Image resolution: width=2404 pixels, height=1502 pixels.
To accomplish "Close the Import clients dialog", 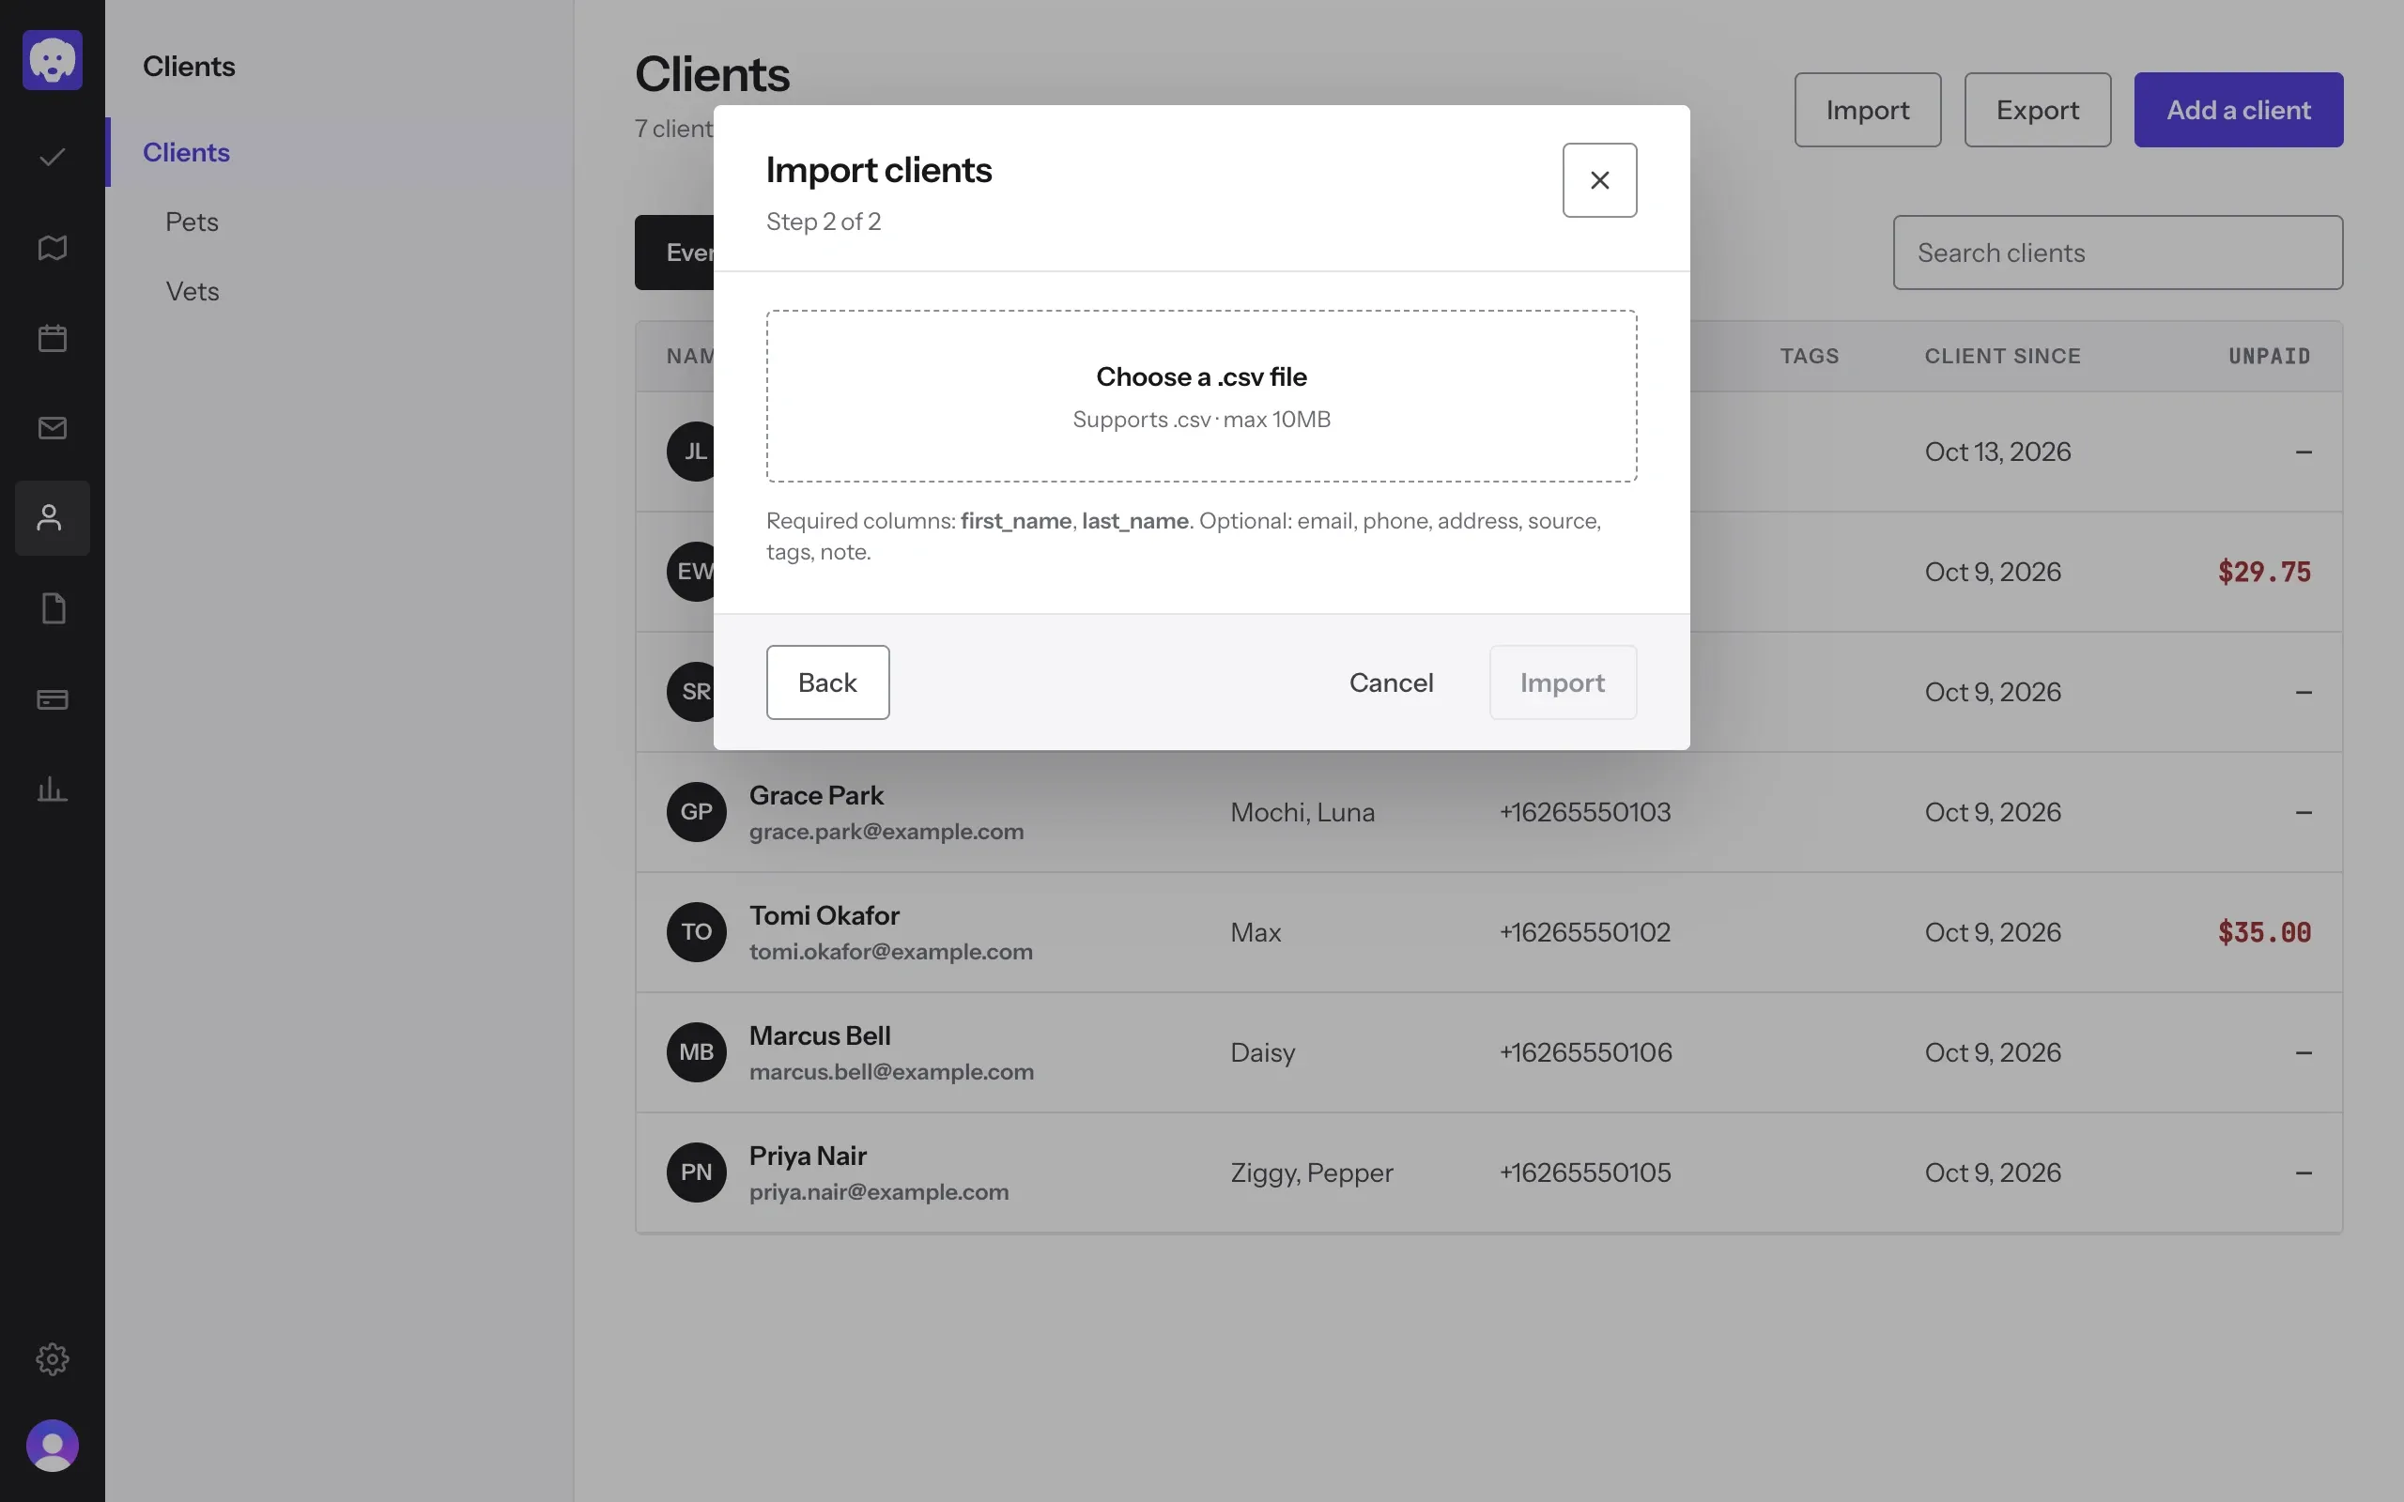I will pos(1599,180).
